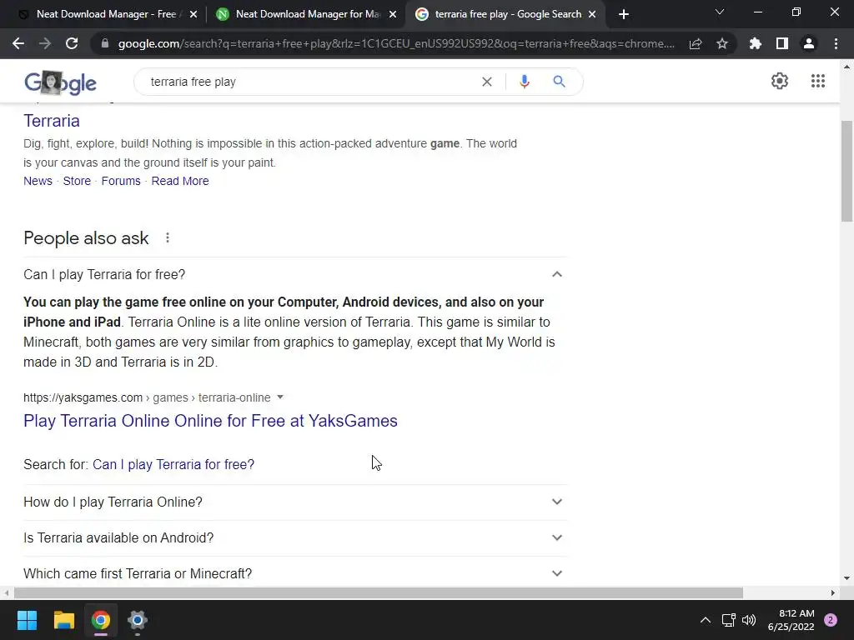Open yaksgames result options dropdown arrow

pos(280,397)
